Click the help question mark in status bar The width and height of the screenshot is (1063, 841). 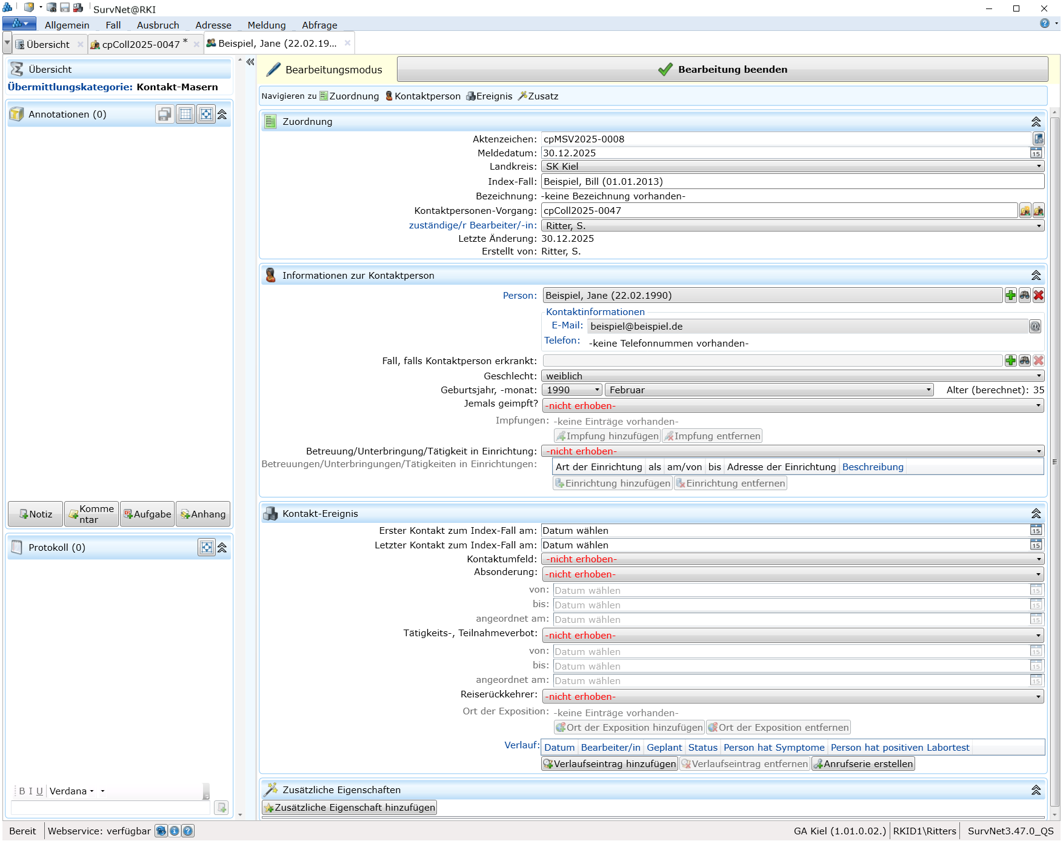click(x=188, y=831)
